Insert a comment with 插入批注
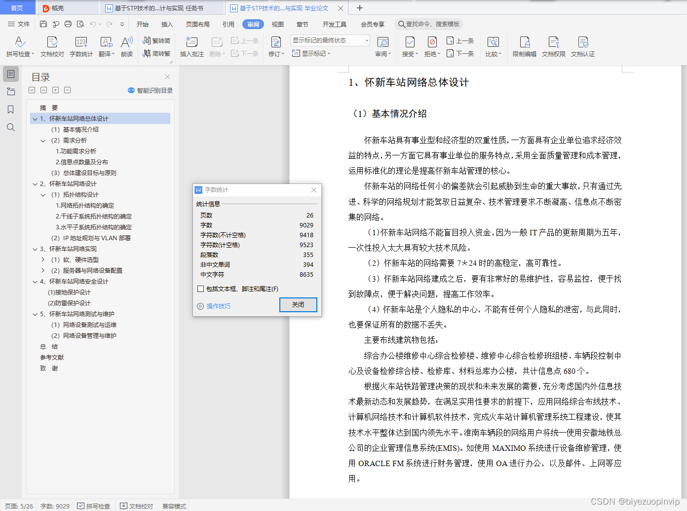 pyautogui.click(x=191, y=46)
